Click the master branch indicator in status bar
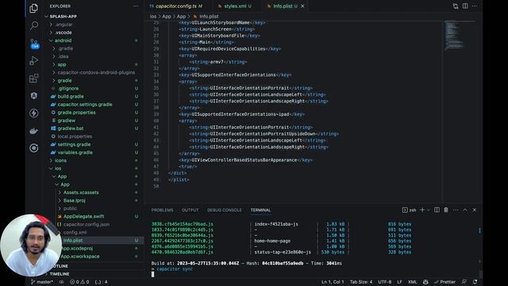This screenshot has width=508, height=286. coord(42,282)
